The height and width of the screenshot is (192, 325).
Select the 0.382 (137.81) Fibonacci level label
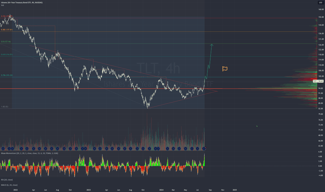[7, 30]
